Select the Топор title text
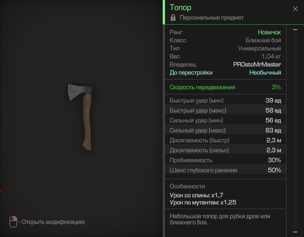Screen dimensions: 304x237 [x=181, y=8]
